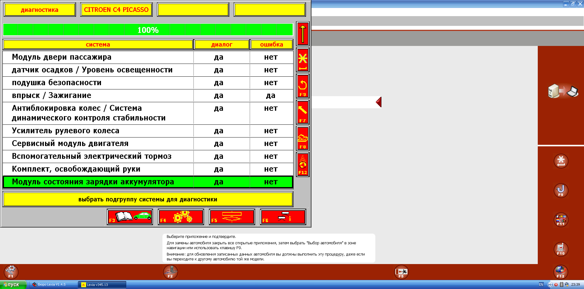Click the red asterisk validate button
584x289 pixels.
pyautogui.click(x=303, y=60)
